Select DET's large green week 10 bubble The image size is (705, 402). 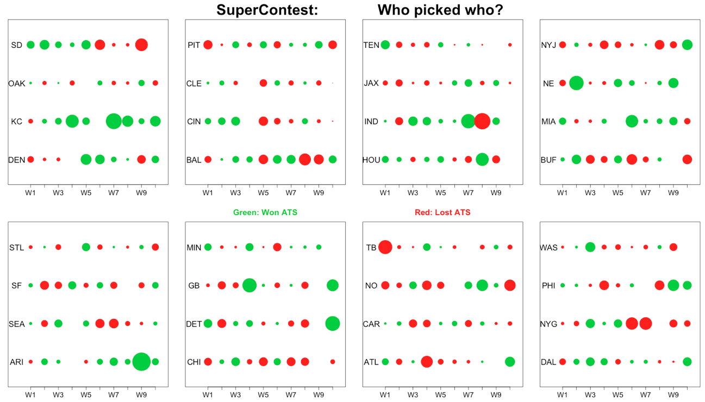click(333, 323)
